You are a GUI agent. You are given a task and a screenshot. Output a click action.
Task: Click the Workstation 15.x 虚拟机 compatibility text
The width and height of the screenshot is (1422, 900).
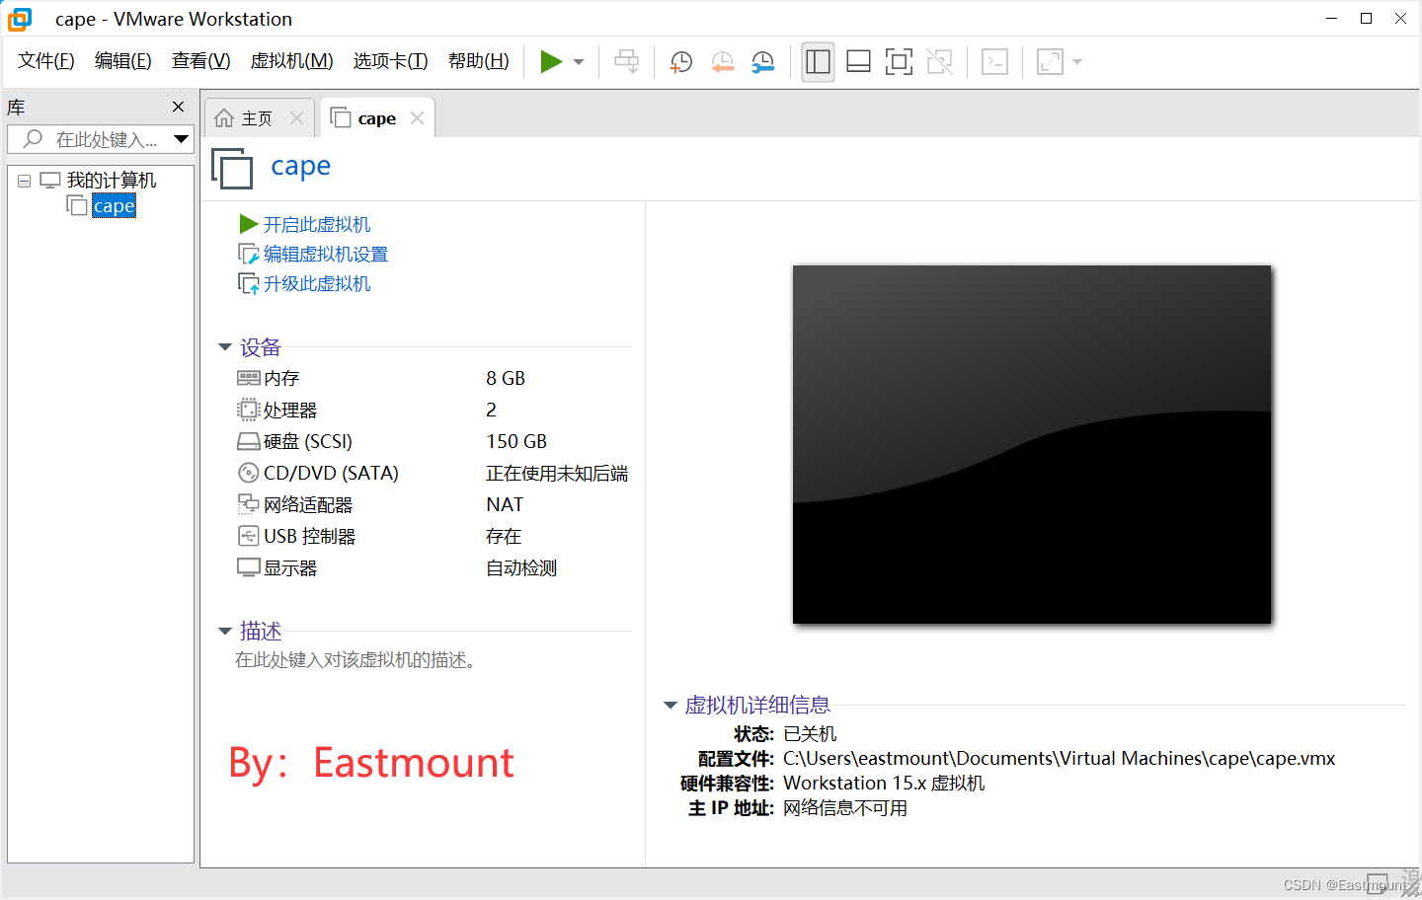[884, 783]
